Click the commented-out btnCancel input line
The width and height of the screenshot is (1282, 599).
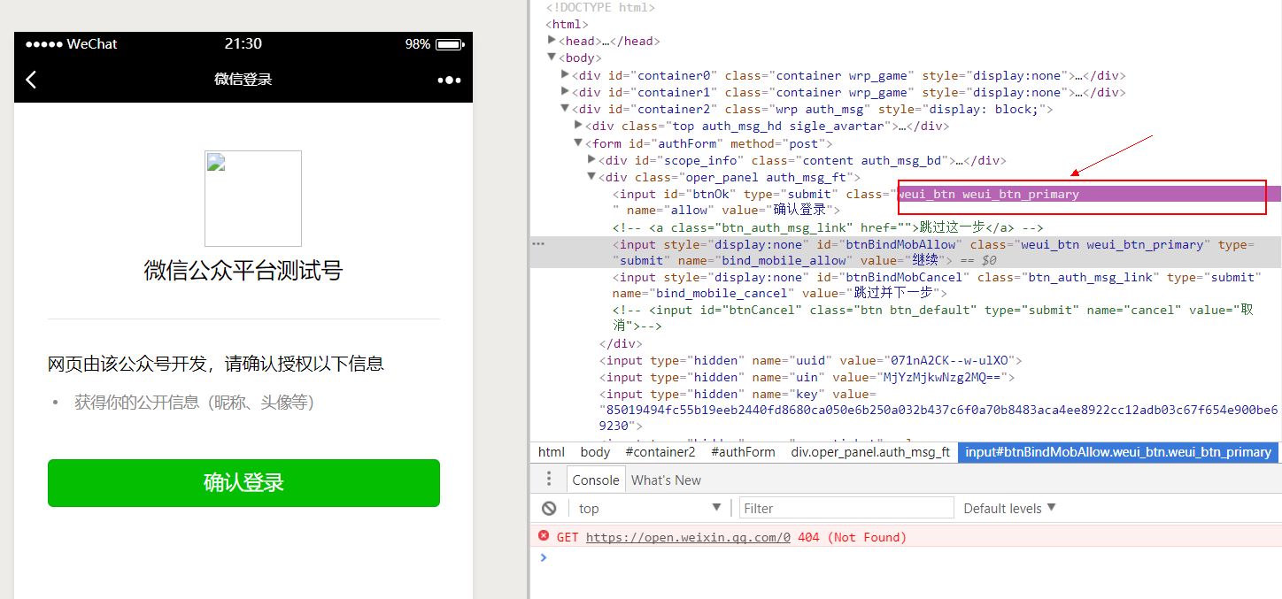click(933, 318)
